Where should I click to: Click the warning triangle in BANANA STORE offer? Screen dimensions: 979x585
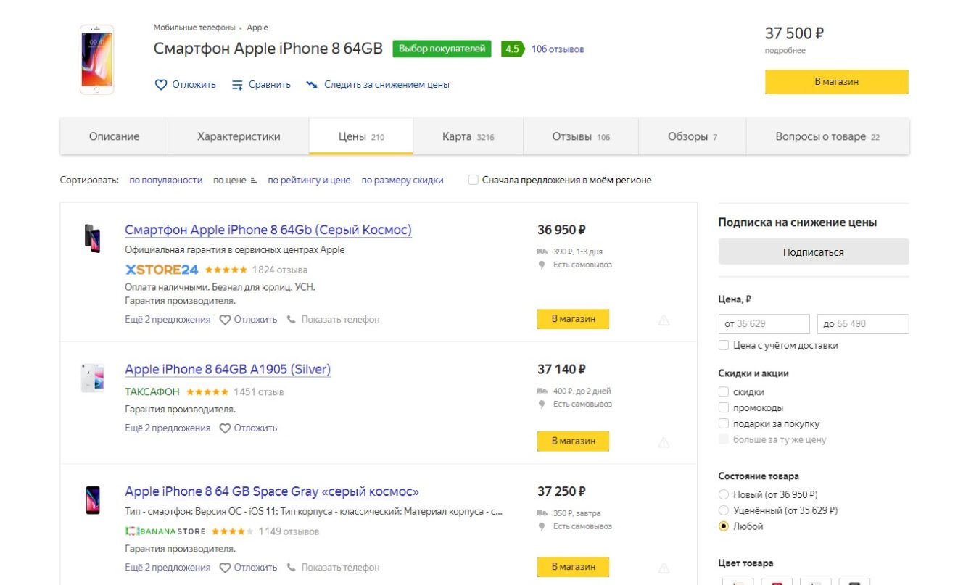click(664, 568)
